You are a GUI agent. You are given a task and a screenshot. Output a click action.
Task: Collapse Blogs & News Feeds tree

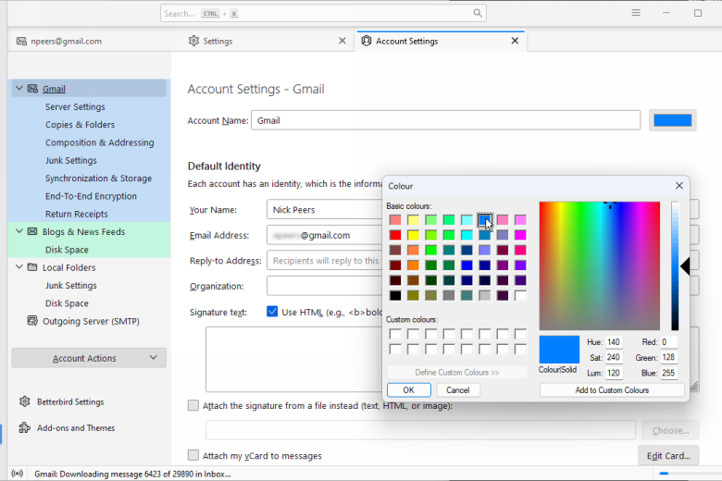19,231
